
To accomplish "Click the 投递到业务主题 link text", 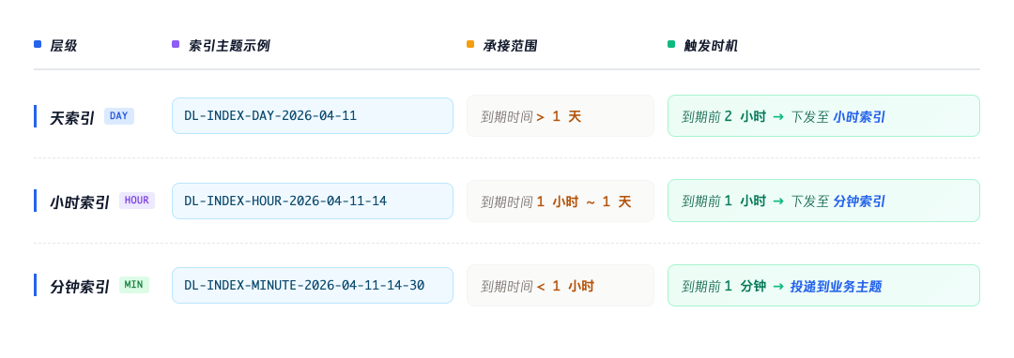I will (x=837, y=287).
